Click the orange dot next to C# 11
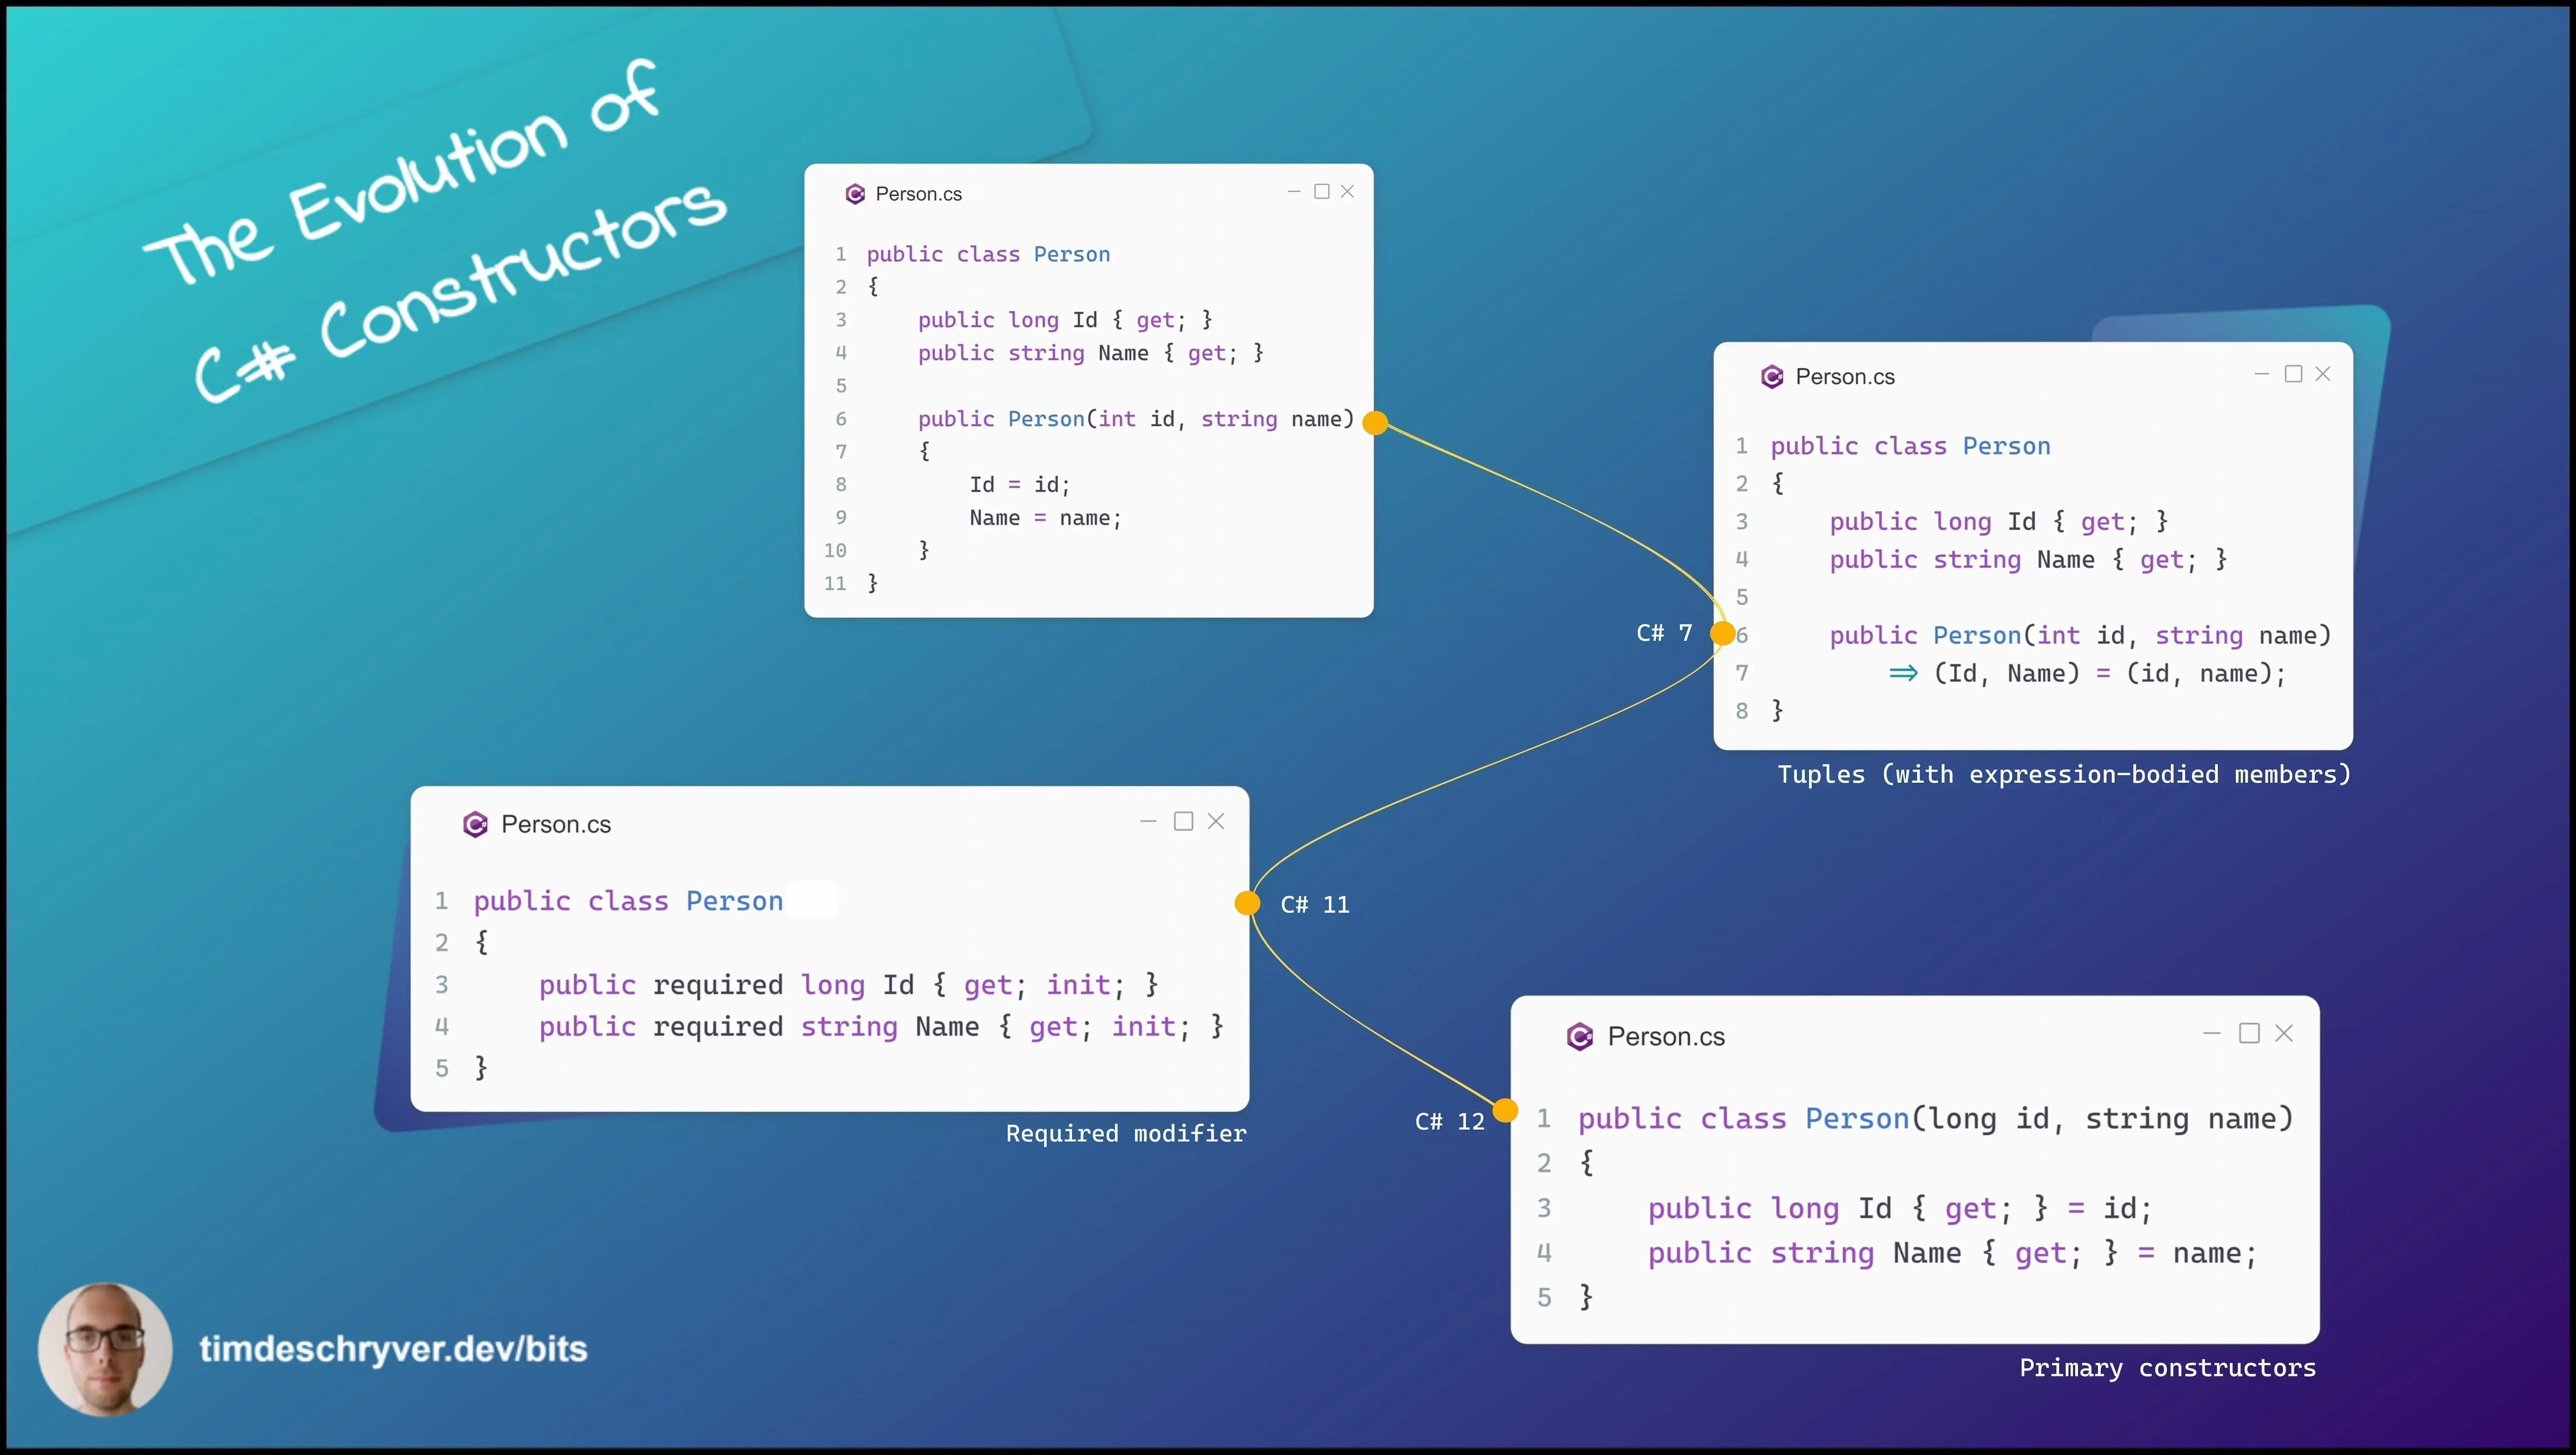 [1248, 903]
